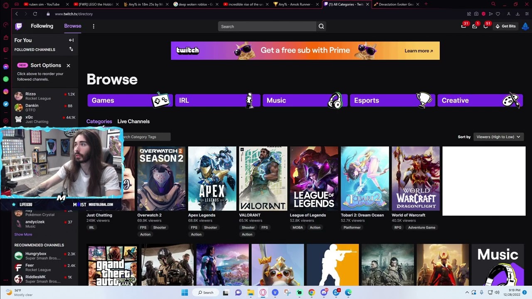Screen dimensions: 532x299
Task: Select the Categories tab
Action: pos(99,121)
